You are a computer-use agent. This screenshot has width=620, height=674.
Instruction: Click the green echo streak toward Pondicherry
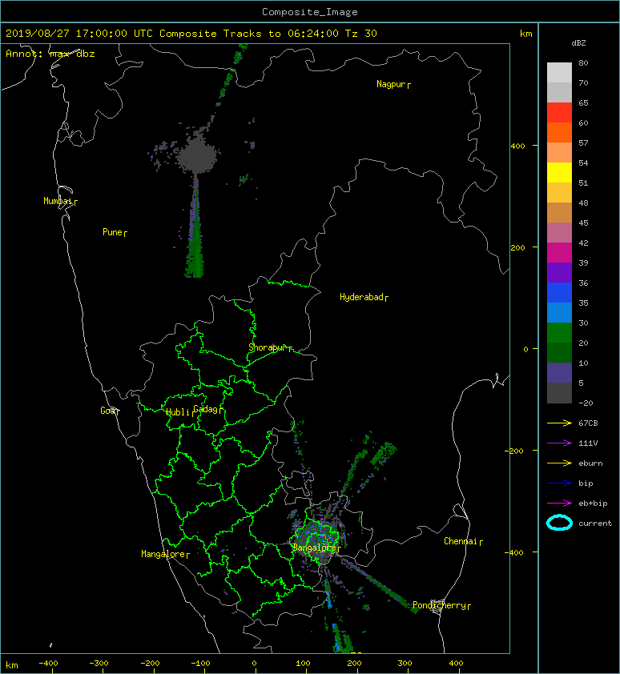[x=379, y=583]
